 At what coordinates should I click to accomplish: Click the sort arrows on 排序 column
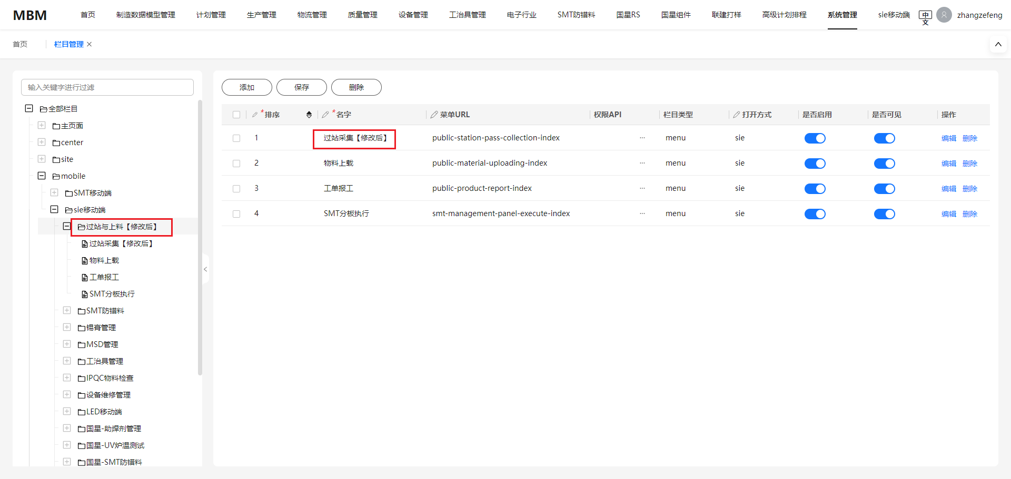(309, 115)
